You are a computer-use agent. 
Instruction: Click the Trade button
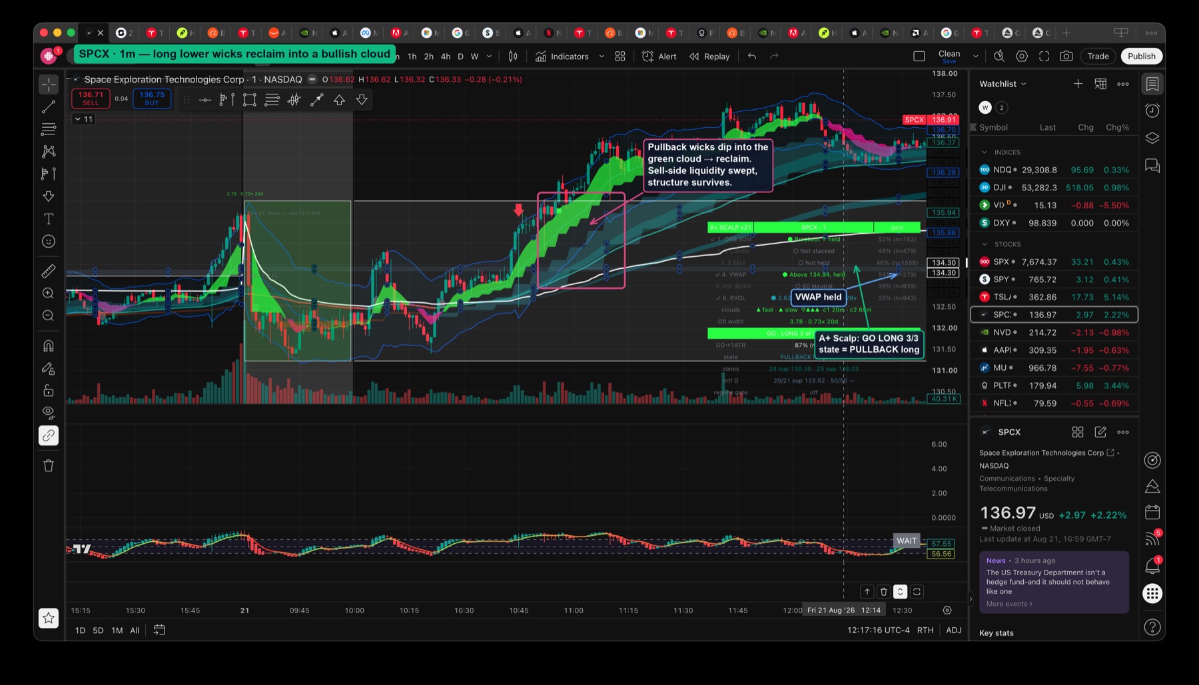click(x=1098, y=57)
